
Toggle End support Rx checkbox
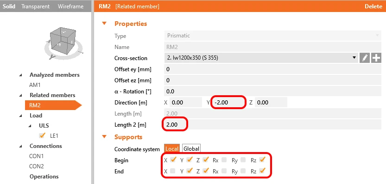224,171
